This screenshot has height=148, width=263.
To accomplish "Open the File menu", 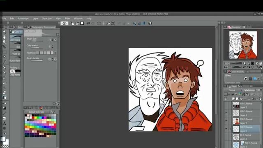I will tap(4, 18).
